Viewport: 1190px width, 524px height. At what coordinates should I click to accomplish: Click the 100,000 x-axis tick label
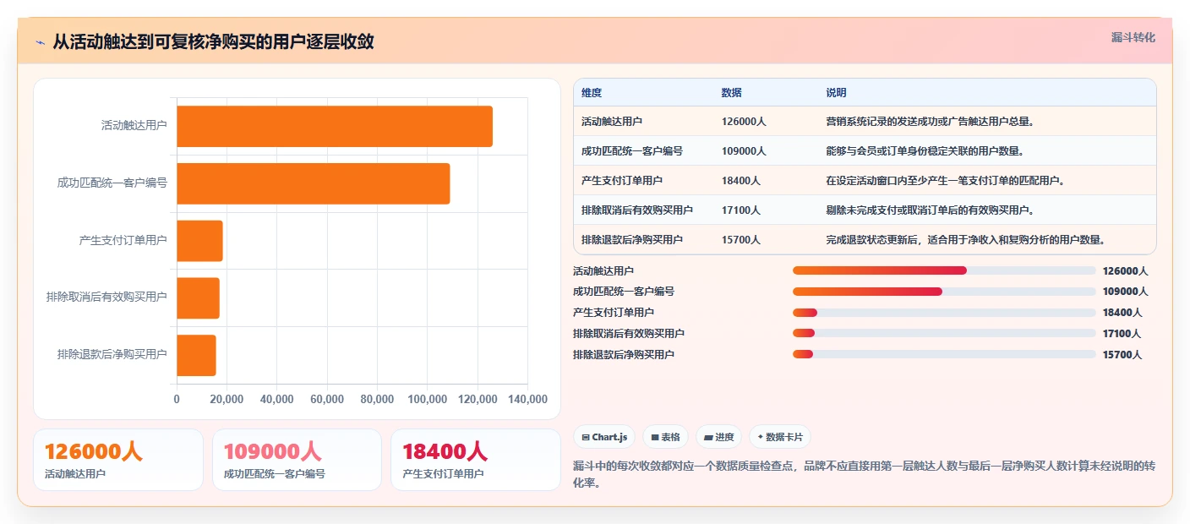point(428,400)
